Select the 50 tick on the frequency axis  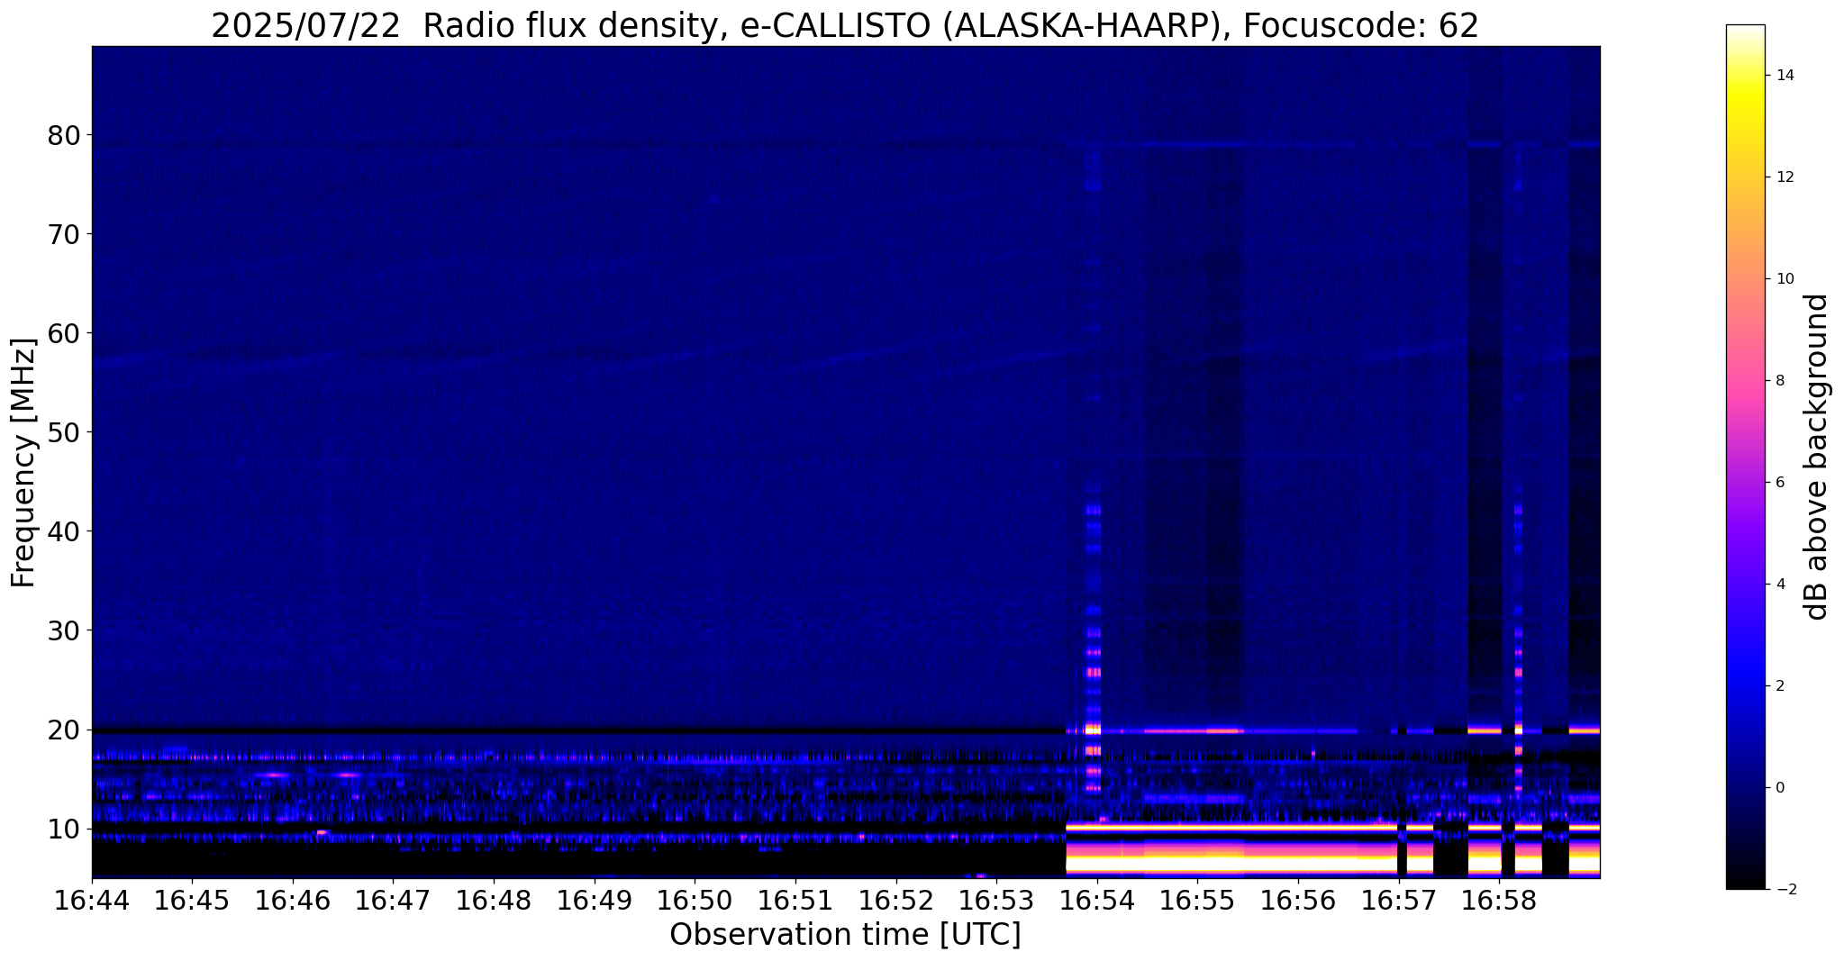click(64, 433)
